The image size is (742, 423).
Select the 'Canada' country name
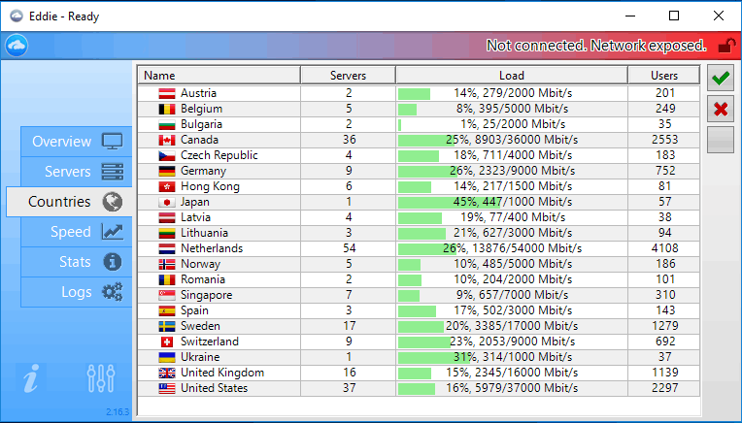(199, 140)
